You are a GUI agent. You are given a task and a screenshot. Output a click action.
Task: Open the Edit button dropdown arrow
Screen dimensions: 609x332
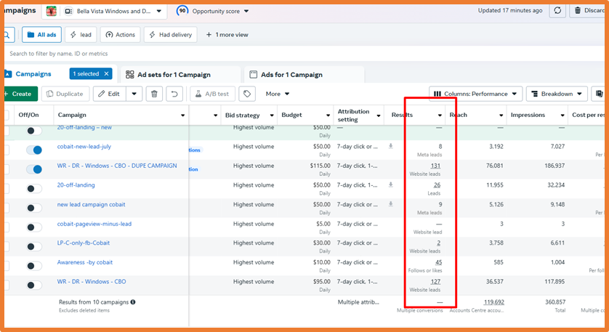tap(134, 94)
